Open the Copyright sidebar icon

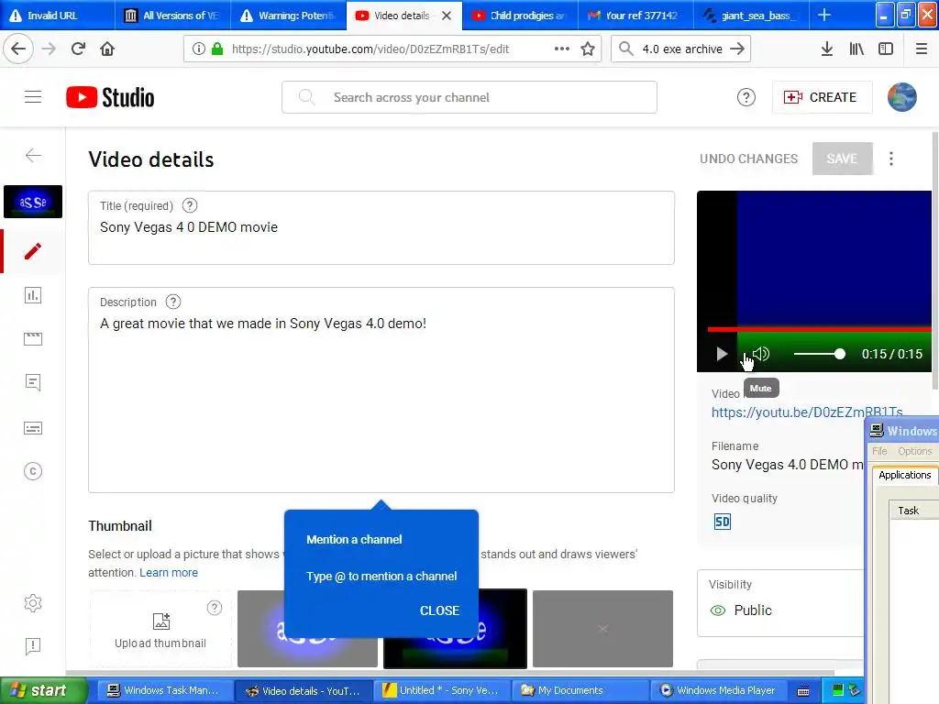[33, 472]
